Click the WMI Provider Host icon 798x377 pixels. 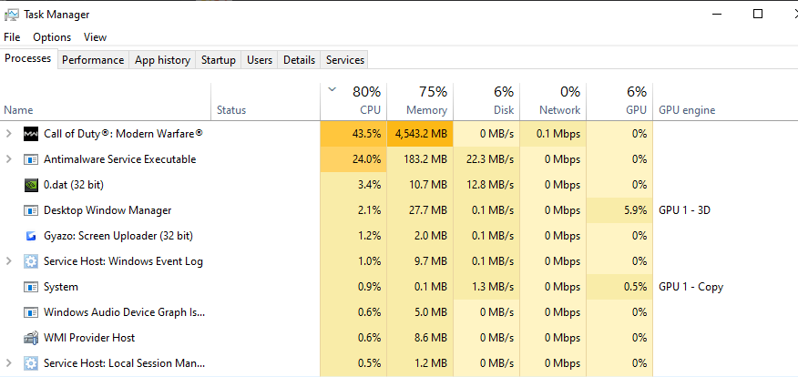[32, 338]
